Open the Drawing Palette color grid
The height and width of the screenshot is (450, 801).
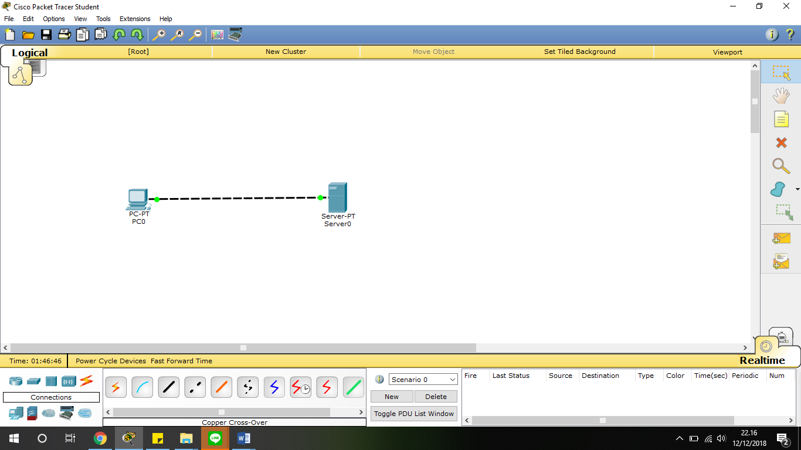click(217, 35)
